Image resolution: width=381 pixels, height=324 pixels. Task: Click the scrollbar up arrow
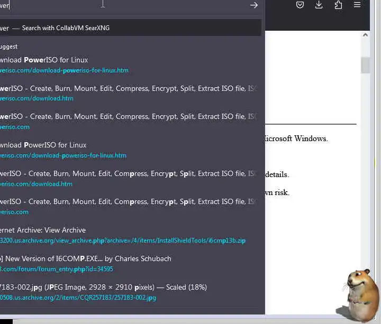coord(365,35)
